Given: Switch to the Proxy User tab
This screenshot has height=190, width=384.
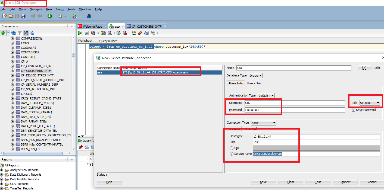Looking at the screenshot, I should click(x=254, y=83).
